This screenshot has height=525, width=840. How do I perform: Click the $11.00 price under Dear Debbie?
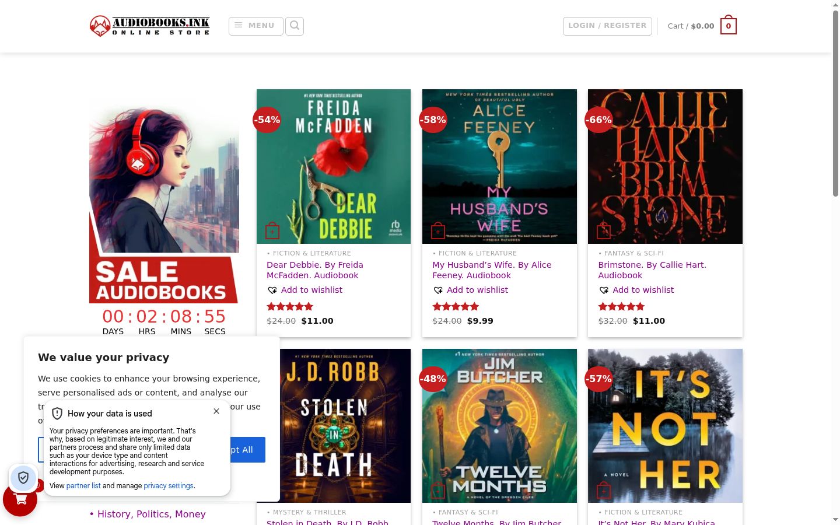click(317, 321)
